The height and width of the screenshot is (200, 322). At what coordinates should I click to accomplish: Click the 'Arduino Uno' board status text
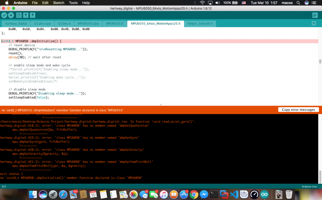[309, 186]
